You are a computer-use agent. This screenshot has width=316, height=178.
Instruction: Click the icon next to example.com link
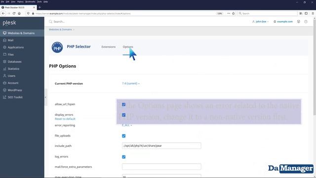pyautogui.click(x=298, y=22)
